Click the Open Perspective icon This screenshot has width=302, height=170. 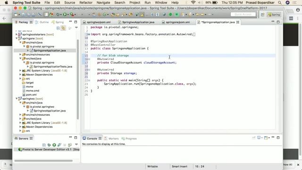coord(262,15)
